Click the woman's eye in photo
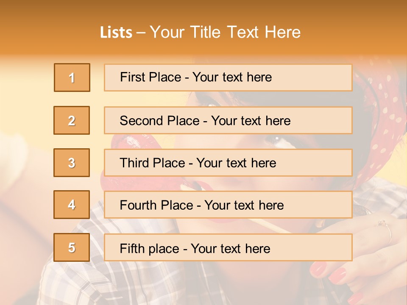This screenshot has height=305, width=407. pyautogui.click(x=275, y=139)
